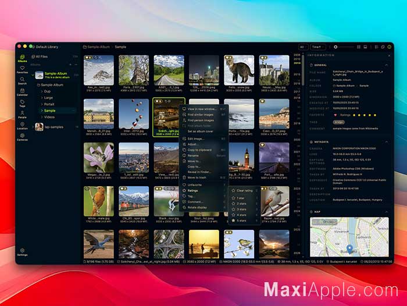Viewport: 407px width, 306px height.
Task: Open the Time sort dropdown
Action: [x=317, y=47]
